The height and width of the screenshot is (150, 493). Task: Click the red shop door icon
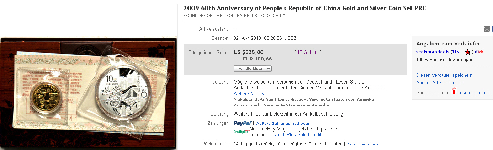pyautogui.click(x=454, y=92)
